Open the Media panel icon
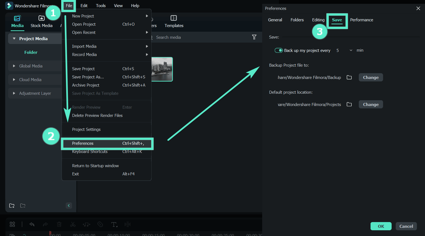This screenshot has width=425, height=236. tap(17, 18)
